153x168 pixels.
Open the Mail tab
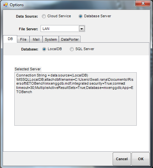[x=36, y=39]
